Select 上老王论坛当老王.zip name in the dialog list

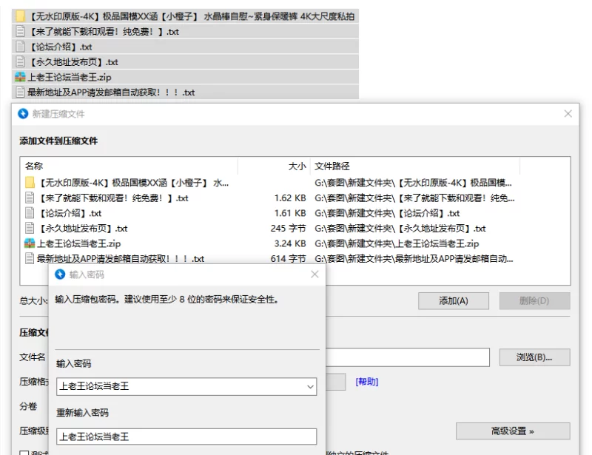tap(78, 243)
